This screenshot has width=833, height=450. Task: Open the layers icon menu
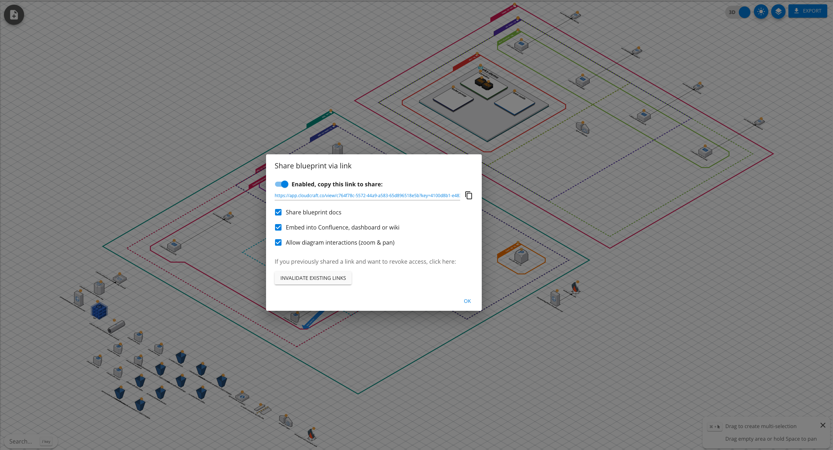coord(778,12)
